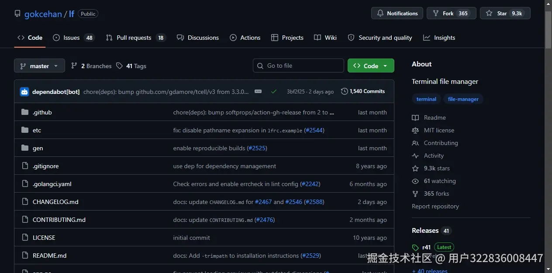Image resolution: width=552 pixels, height=273 pixels.
Task: Click the file icon beside LICENSE
Action: [x=25, y=238]
